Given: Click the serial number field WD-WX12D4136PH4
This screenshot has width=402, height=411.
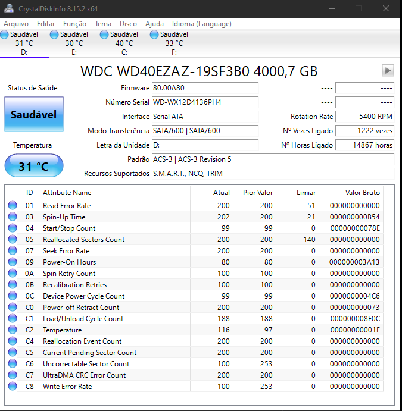Looking at the screenshot, I should pyautogui.click(x=205, y=102).
